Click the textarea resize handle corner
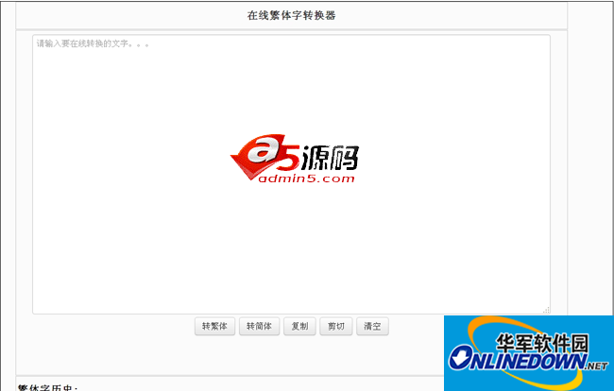The height and width of the screenshot is (391, 614). [547, 310]
